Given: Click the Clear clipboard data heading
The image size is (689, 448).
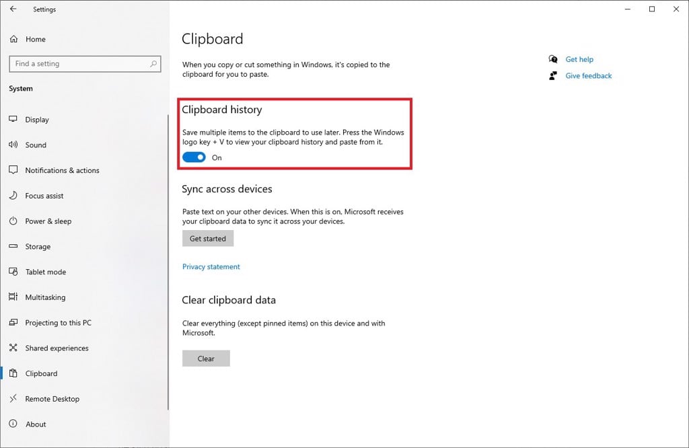Looking at the screenshot, I should click(229, 300).
